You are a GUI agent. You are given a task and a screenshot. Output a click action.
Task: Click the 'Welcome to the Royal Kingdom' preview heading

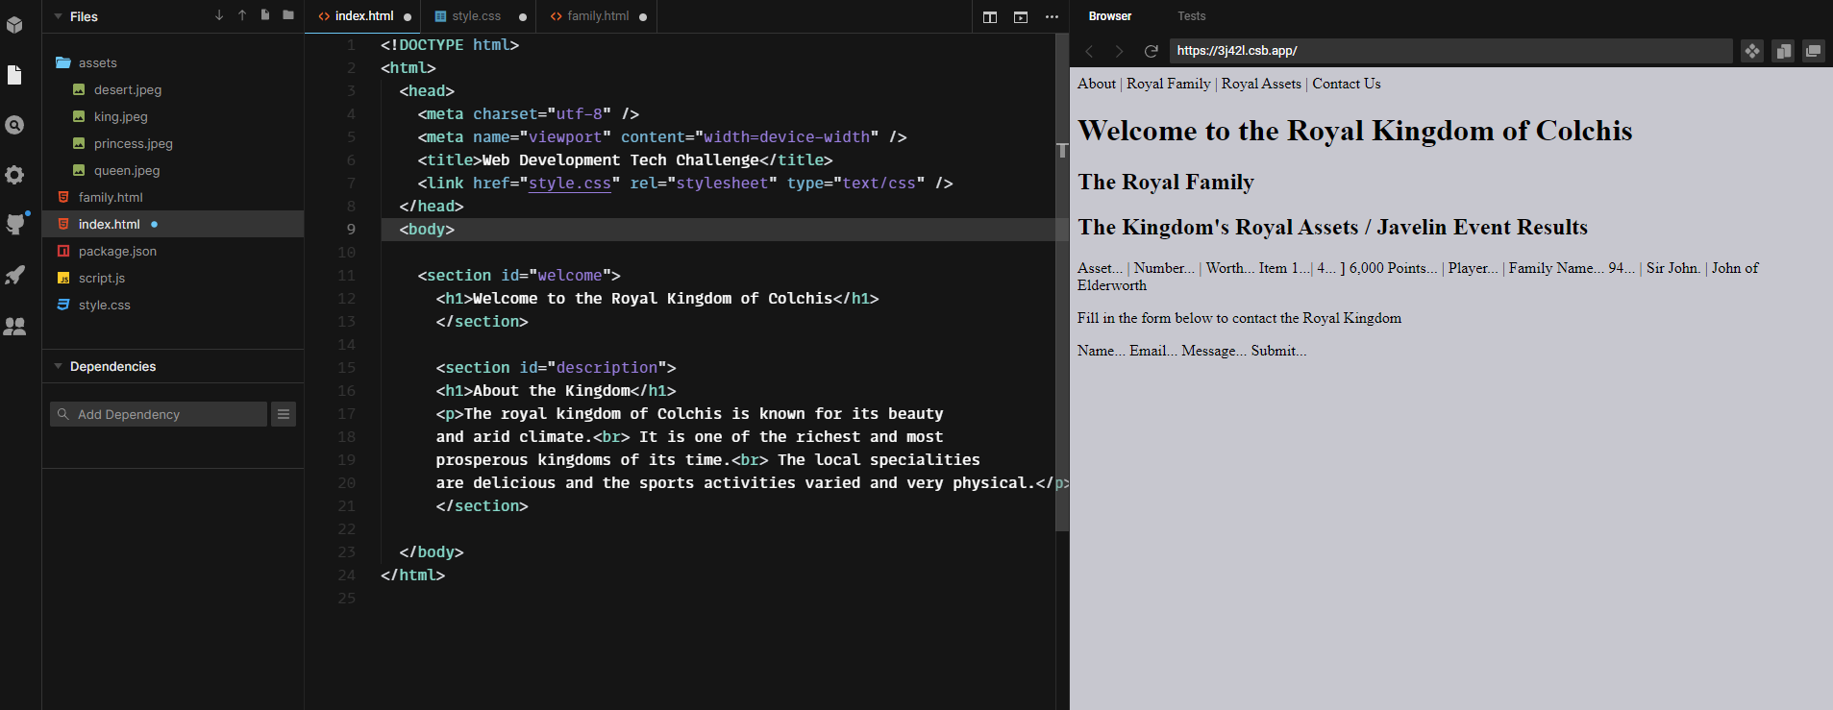pos(1355,131)
